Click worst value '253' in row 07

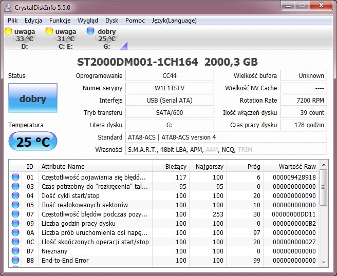coord(218,214)
